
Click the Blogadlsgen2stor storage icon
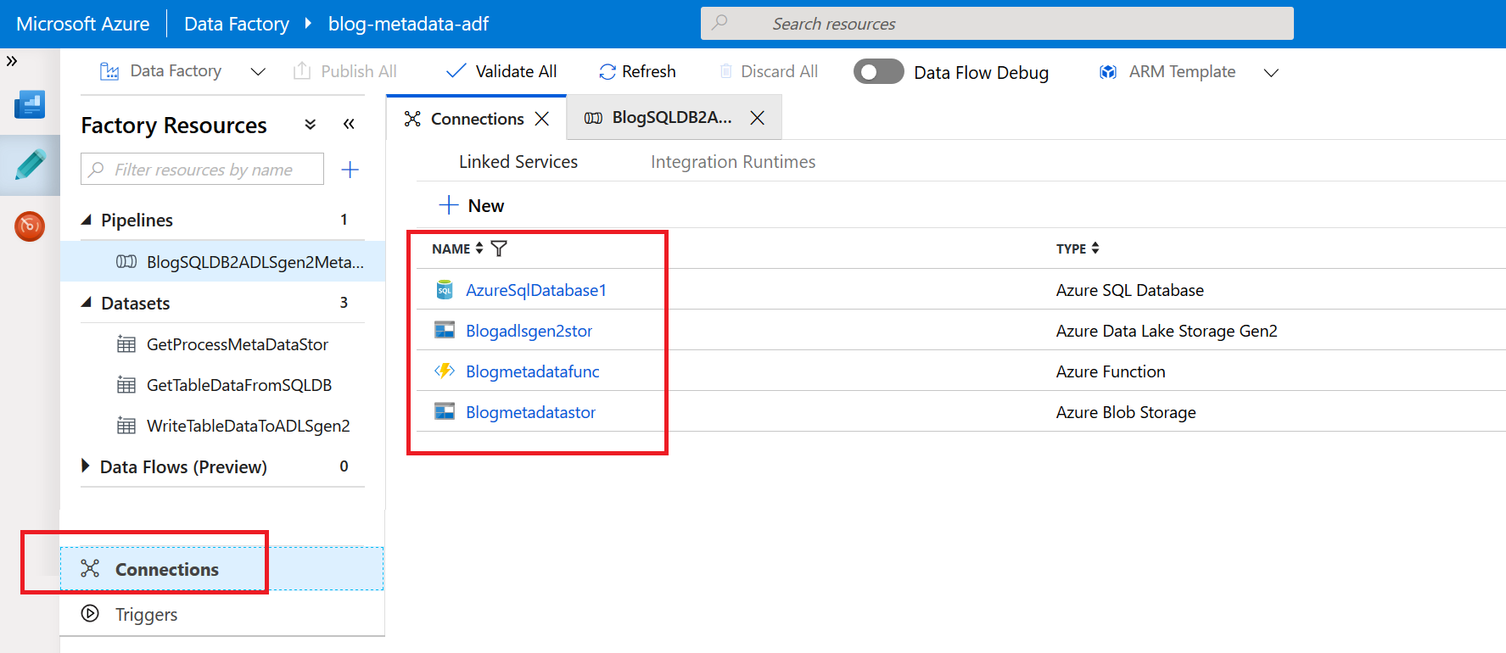(x=445, y=330)
